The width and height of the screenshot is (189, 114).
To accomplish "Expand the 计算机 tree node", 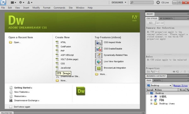I will point(151,97).
